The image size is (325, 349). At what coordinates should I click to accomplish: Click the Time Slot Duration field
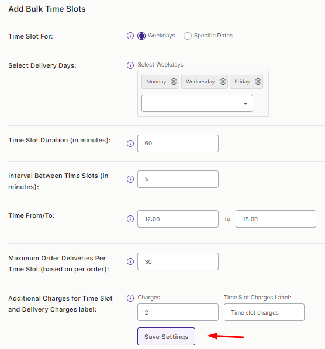click(x=178, y=144)
